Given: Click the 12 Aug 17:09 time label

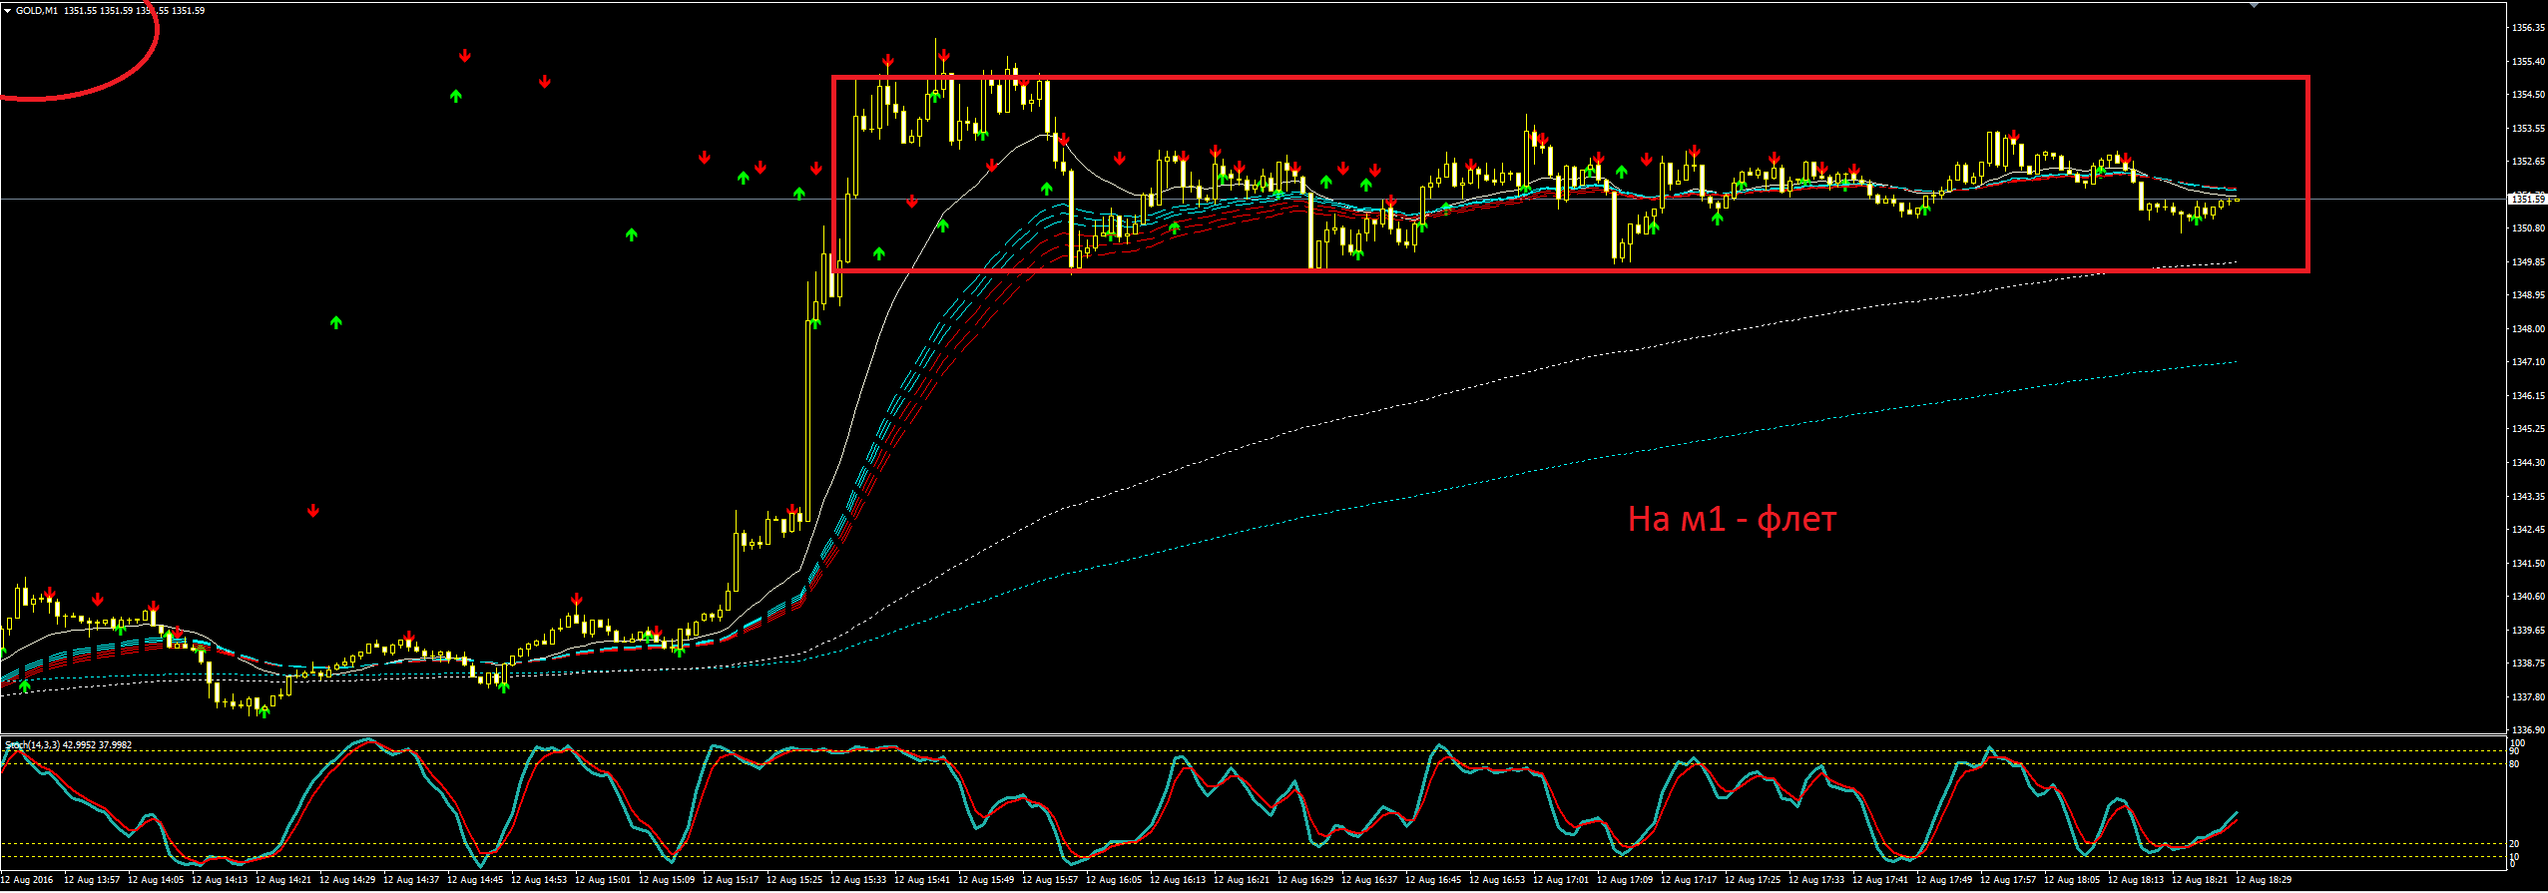Looking at the screenshot, I should click(x=1625, y=880).
